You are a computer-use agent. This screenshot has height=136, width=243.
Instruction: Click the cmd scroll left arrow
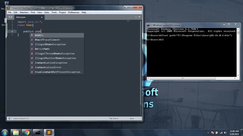click(148, 78)
